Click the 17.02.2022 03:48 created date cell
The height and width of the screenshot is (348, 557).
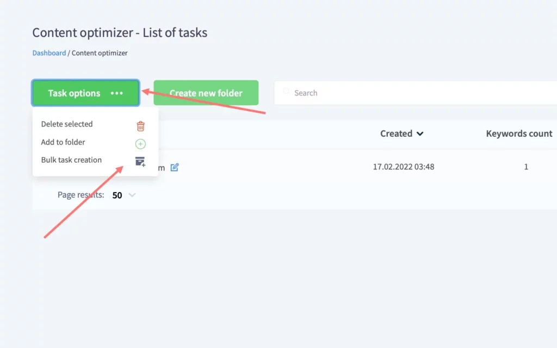[404, 167]
